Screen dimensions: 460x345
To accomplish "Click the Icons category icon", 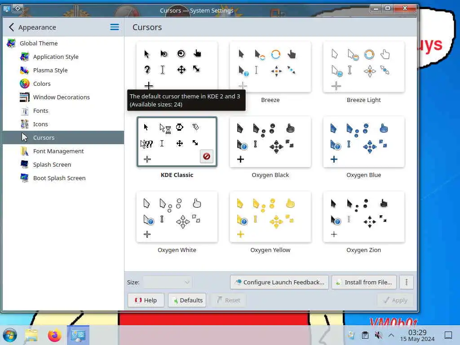I will point(25,124).
